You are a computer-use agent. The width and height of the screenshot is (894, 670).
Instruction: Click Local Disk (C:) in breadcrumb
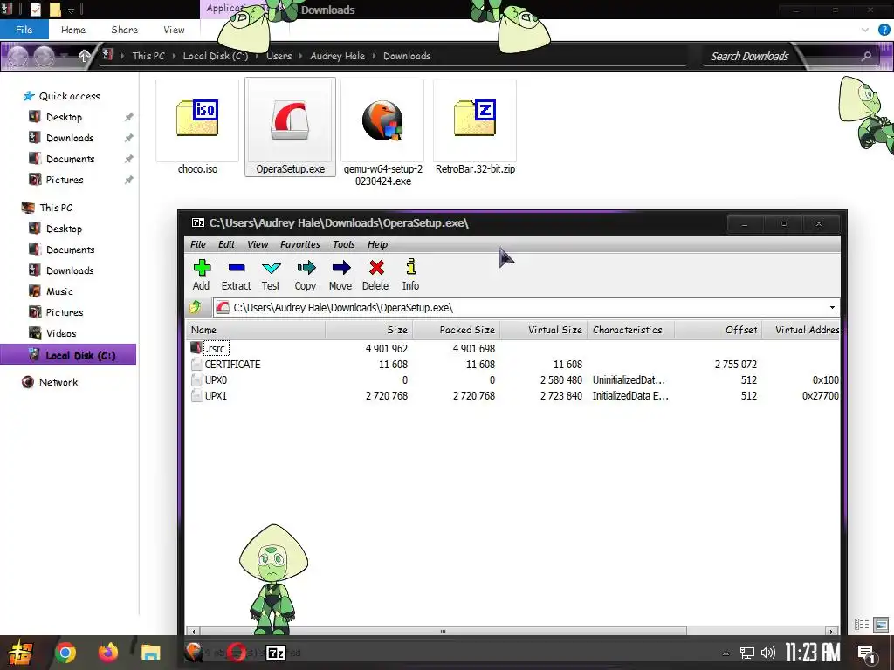tap(215, 56)
